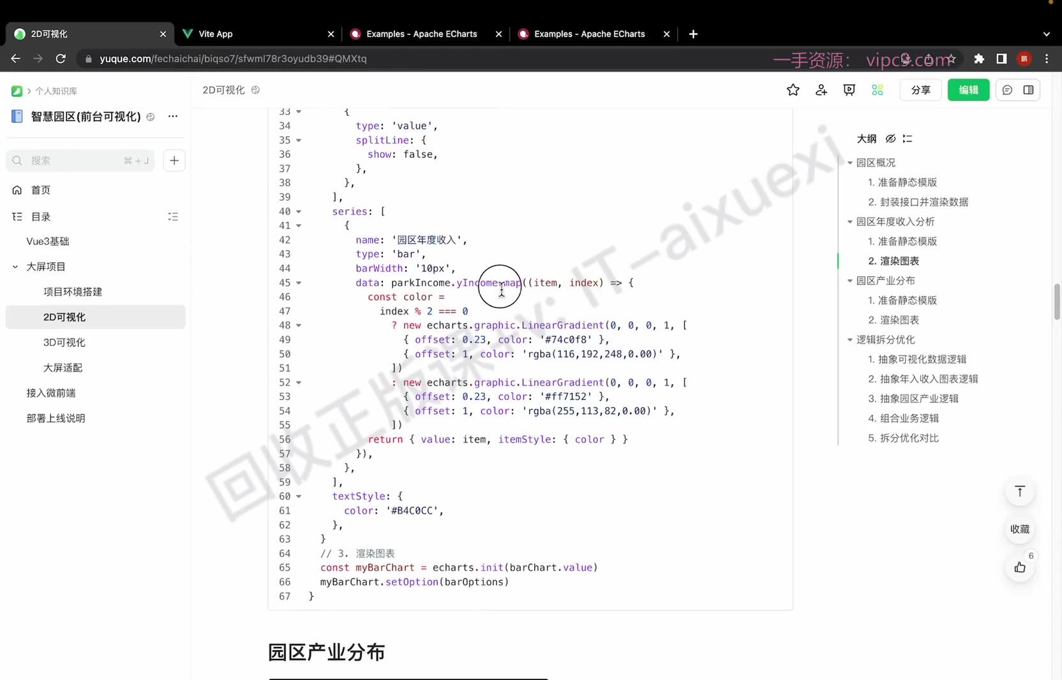This screenshot has width=1062, height=680.
Task: Hide the outline with eye icon
Action: pos(890,138)
